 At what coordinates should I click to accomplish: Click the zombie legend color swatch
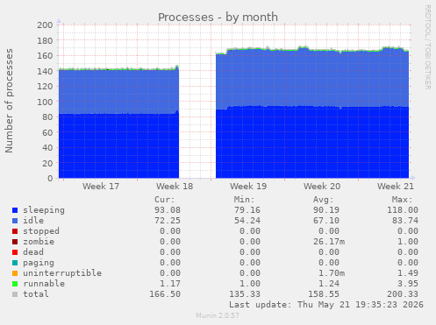[x=15, y=242]
